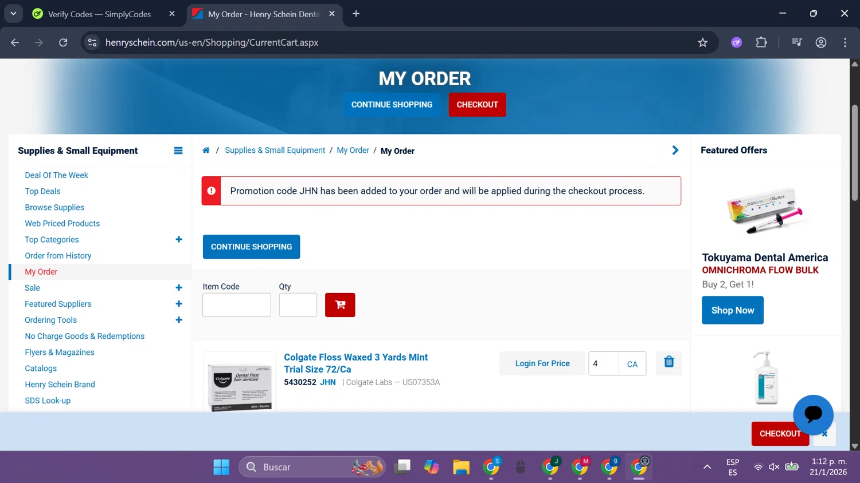Viewport: 860px width, 483px height.
Task: Click the volume icon in the system tray
Action: [x=774, y=467]
